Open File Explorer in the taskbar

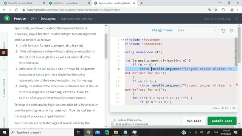click(x=116, y=132)
